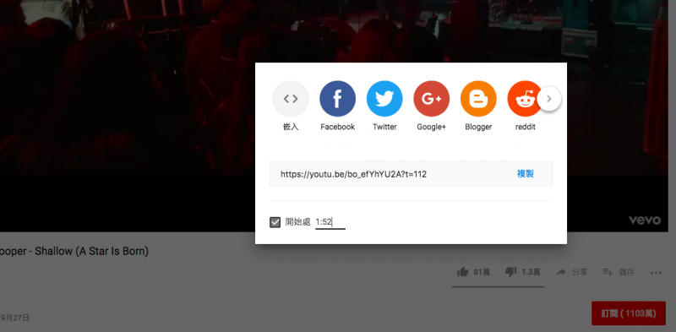The height and width of the screenshot is (332, 676).
Task: Show more share options with the arrow
Action: (548, 99)
